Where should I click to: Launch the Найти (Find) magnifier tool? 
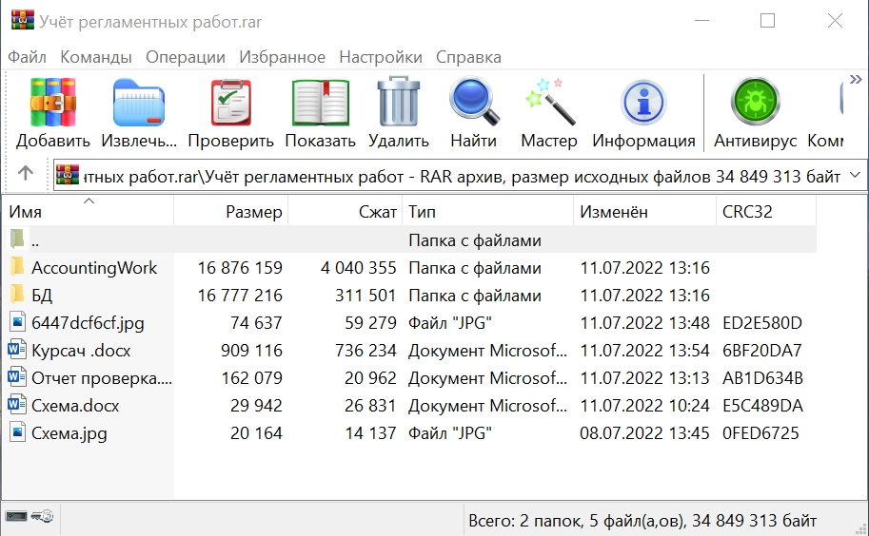473,104
